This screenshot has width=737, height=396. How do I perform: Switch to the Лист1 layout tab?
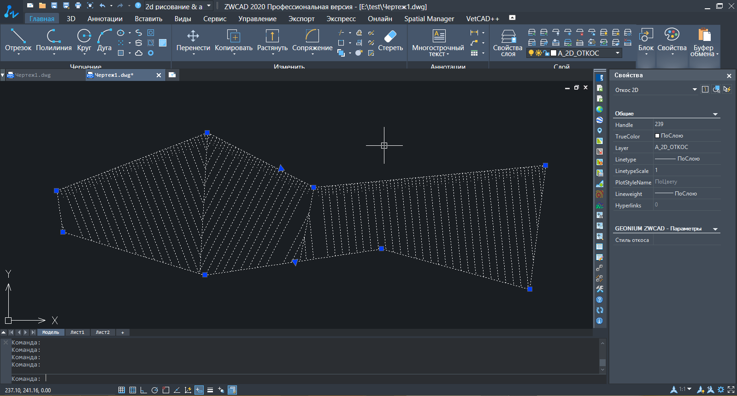pyautogui.click(x=77, y=332)
